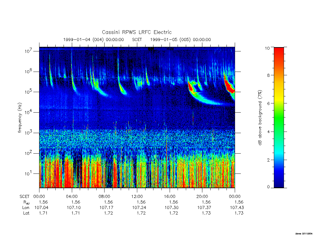Click the 'uiowa 20110504' stamp in the corner

tap(304, 233)
